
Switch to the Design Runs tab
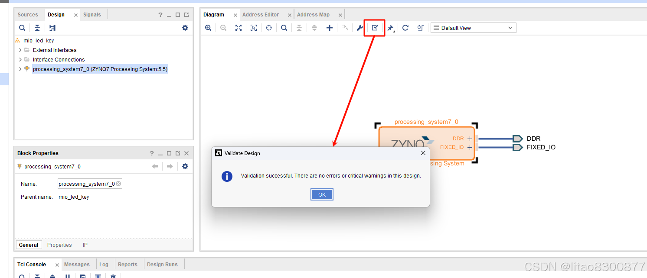[162, 265]
